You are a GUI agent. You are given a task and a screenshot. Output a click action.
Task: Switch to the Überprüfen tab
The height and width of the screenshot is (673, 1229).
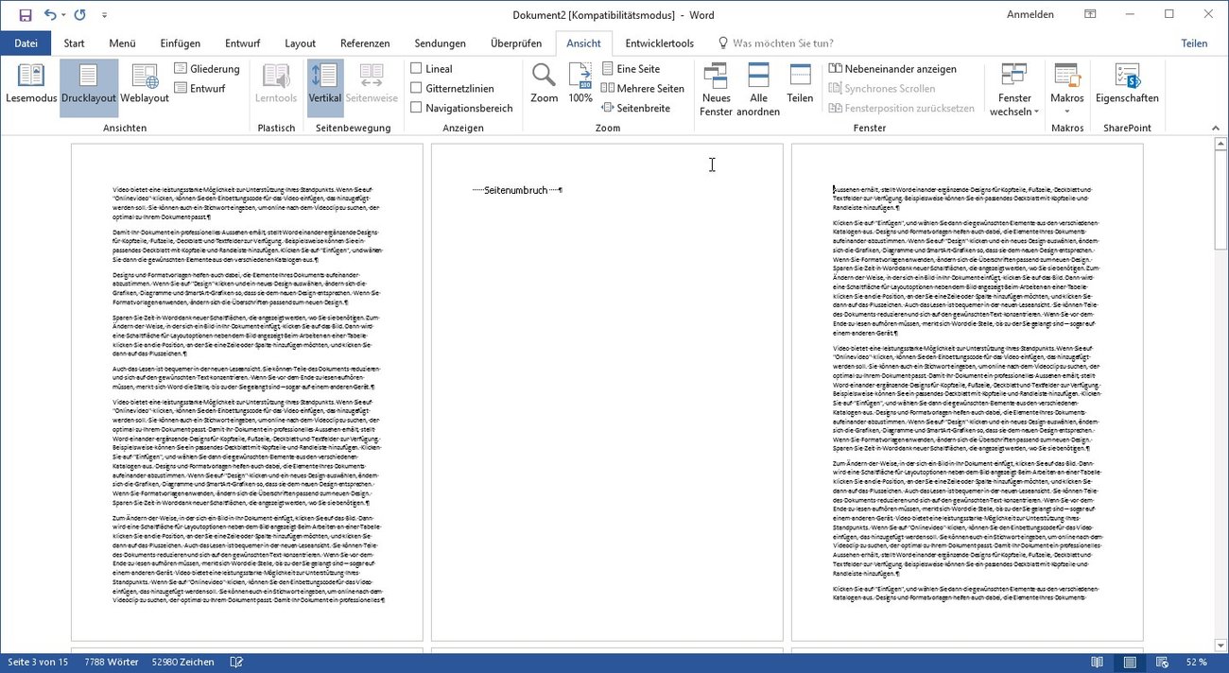click(x=516, y=43)
